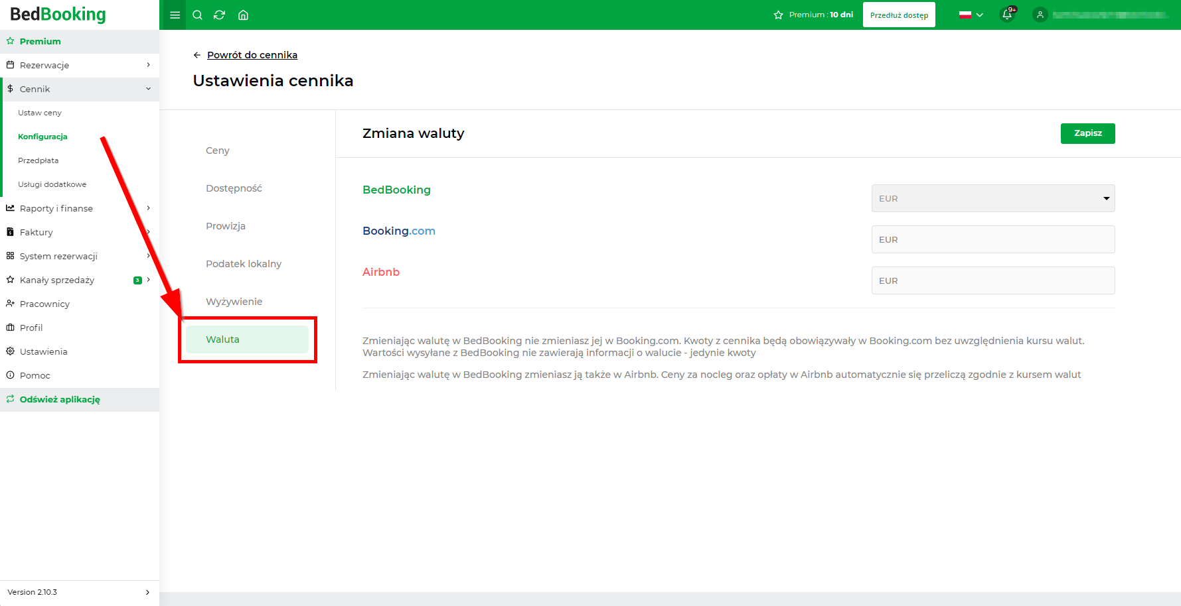Expand the Kanały sprzedaży chevron

(x=149, y=280)
